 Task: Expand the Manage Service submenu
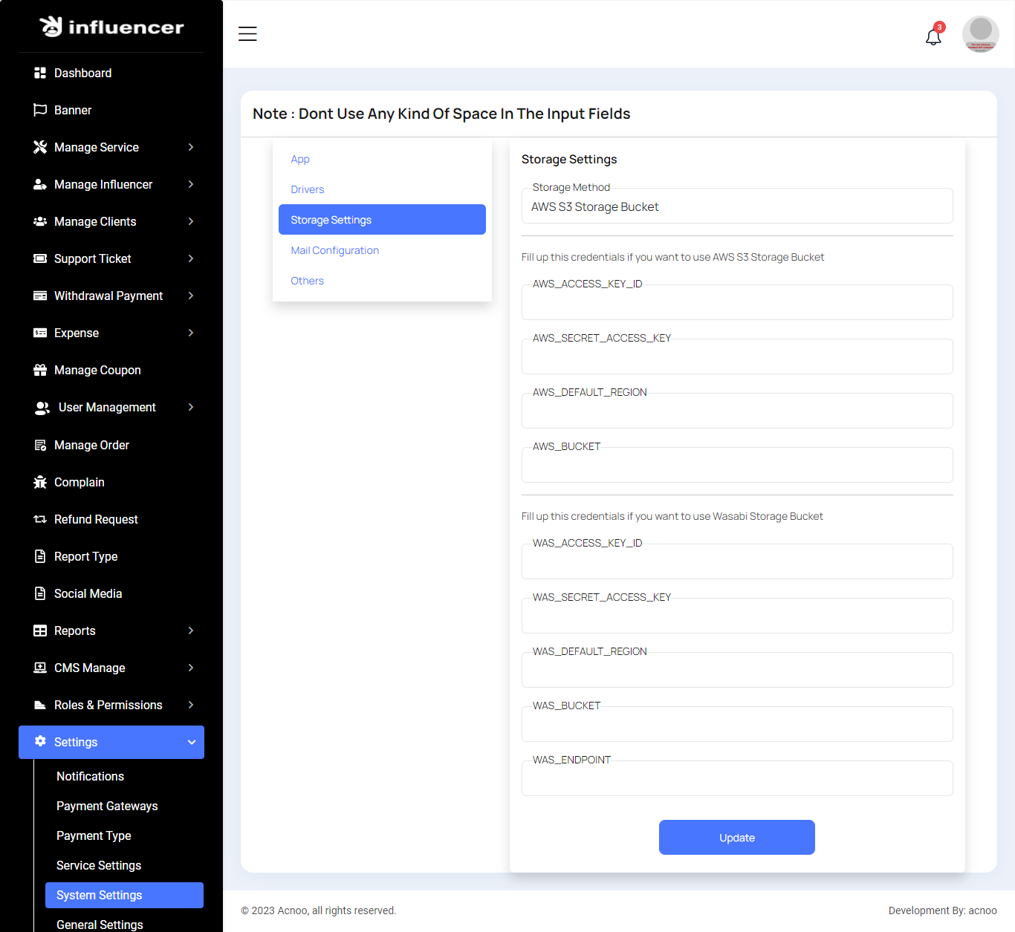pyautogui.click(x=191, y=147)
